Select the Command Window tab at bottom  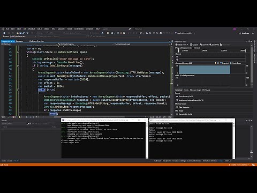point(194,161)
